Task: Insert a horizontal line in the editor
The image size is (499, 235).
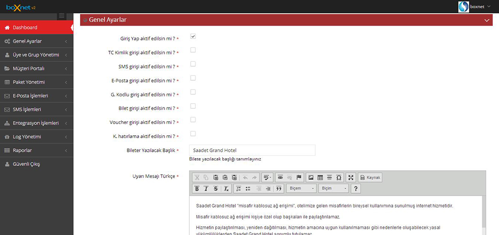Action: pyautogui.click(x=329, y=178)
